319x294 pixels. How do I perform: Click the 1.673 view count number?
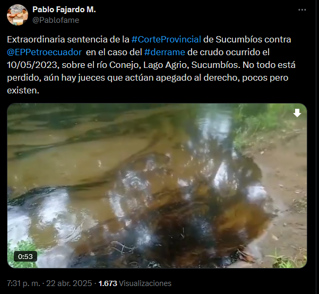(108, 283)
